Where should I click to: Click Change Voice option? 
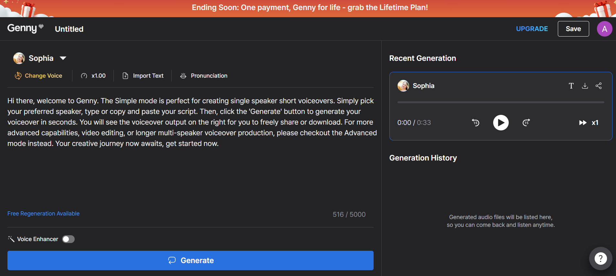[38, 76]
